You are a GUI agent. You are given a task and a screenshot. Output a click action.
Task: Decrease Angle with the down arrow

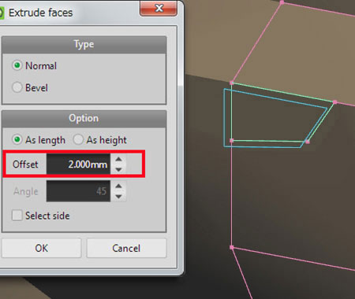click(118, 196)
